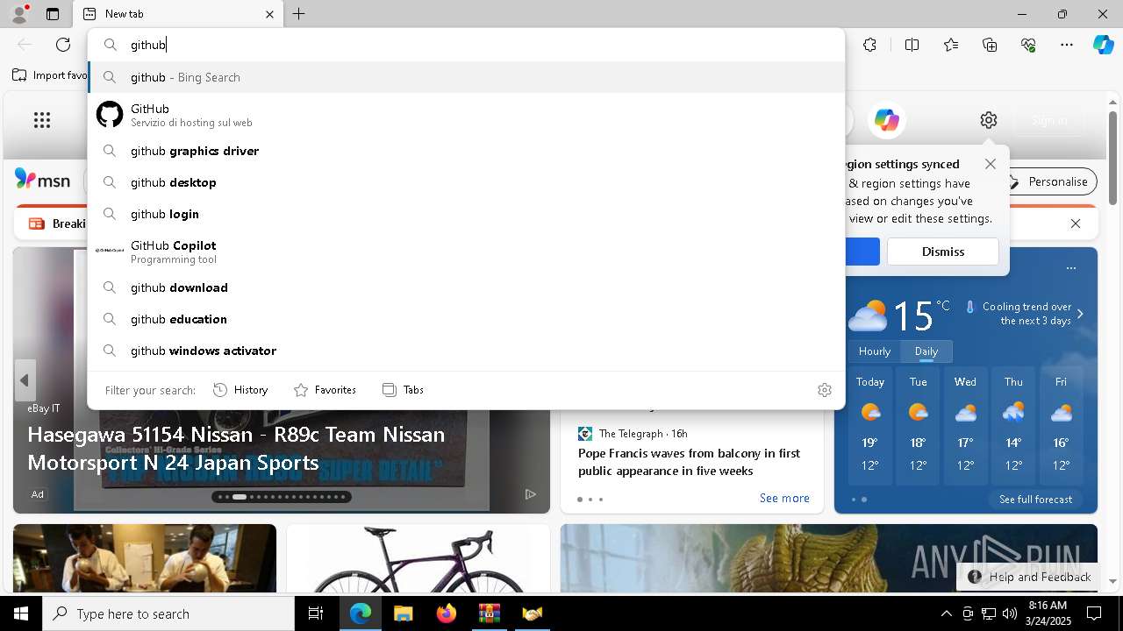
Task: Filter search by History
Action: click(x=240, y=390)
